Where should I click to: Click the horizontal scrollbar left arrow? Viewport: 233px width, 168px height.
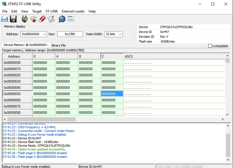pyautogui.click(x=5, y=119)
